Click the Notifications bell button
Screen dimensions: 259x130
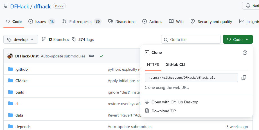[251, 6]
